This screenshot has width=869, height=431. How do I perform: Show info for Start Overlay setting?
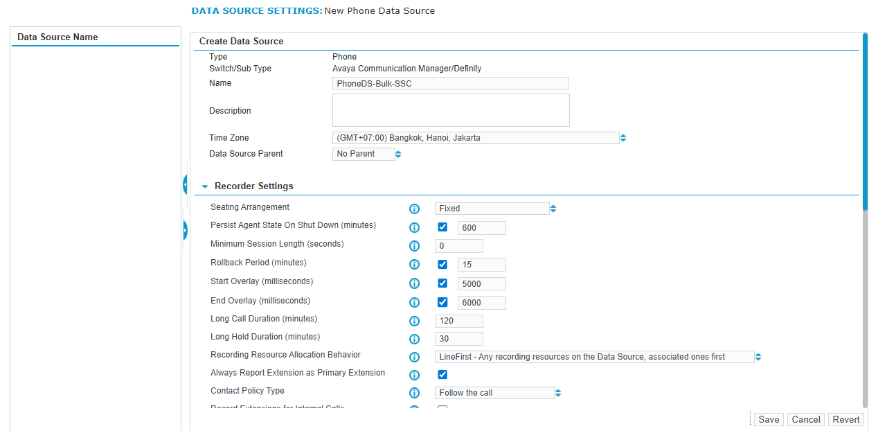[415, 283]
